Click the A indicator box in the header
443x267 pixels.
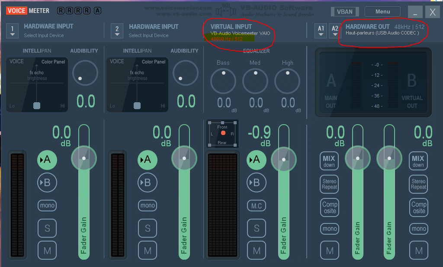pos(97,11)
